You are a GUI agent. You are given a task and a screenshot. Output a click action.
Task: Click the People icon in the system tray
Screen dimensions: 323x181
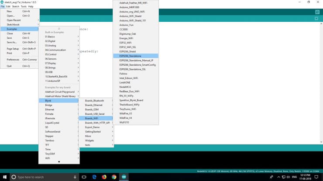coord(271,177)
